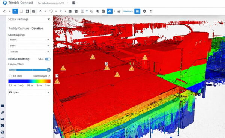The height and width of the screenshot is (138, 225).
Task: Click the blue up-down arrows icon
Action: coord(87,11)
